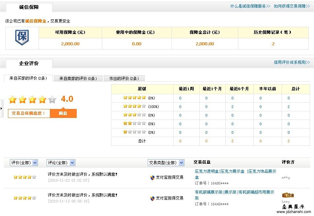
Task: Click the 最近1周 column header
Action: click(186, 89)
